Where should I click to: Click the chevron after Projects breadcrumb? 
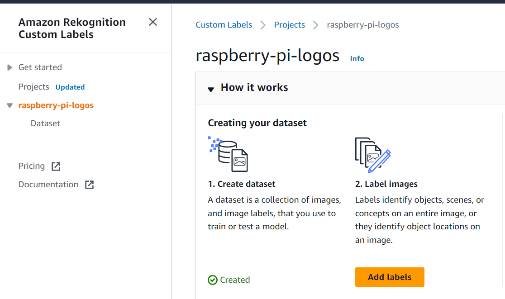(x=316, y=25)
